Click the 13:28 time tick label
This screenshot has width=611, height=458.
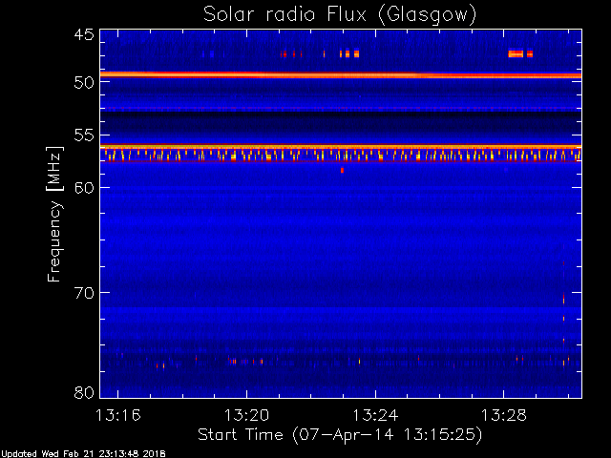(504, 415)
